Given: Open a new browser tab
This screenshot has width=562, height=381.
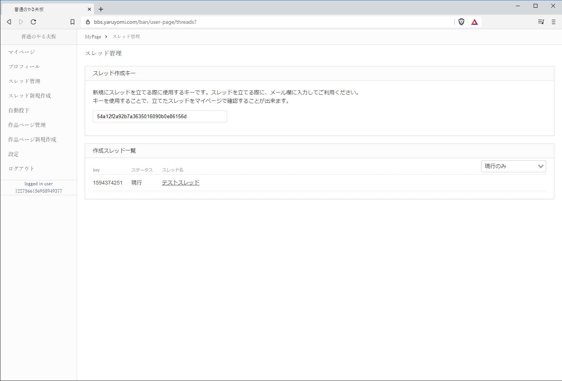Looking at the screenshot, I should click(x=101, y=9).
